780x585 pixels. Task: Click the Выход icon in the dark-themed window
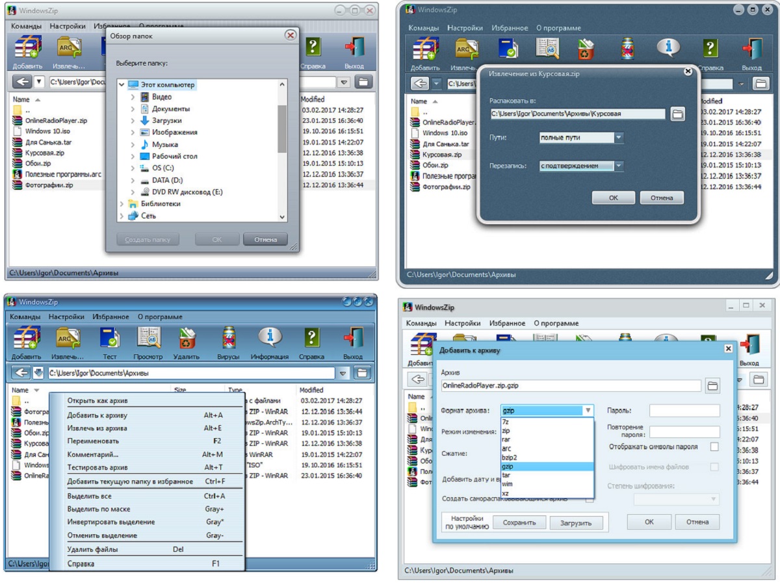coord(751,49)
